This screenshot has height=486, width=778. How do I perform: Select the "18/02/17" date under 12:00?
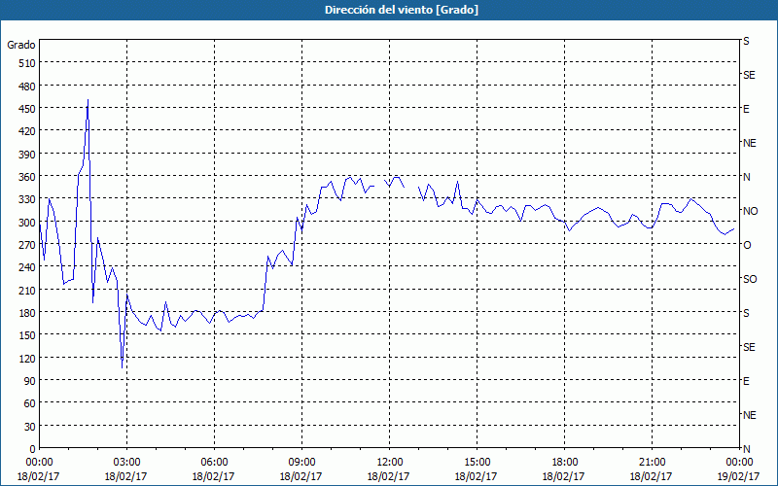click(388, 476)
